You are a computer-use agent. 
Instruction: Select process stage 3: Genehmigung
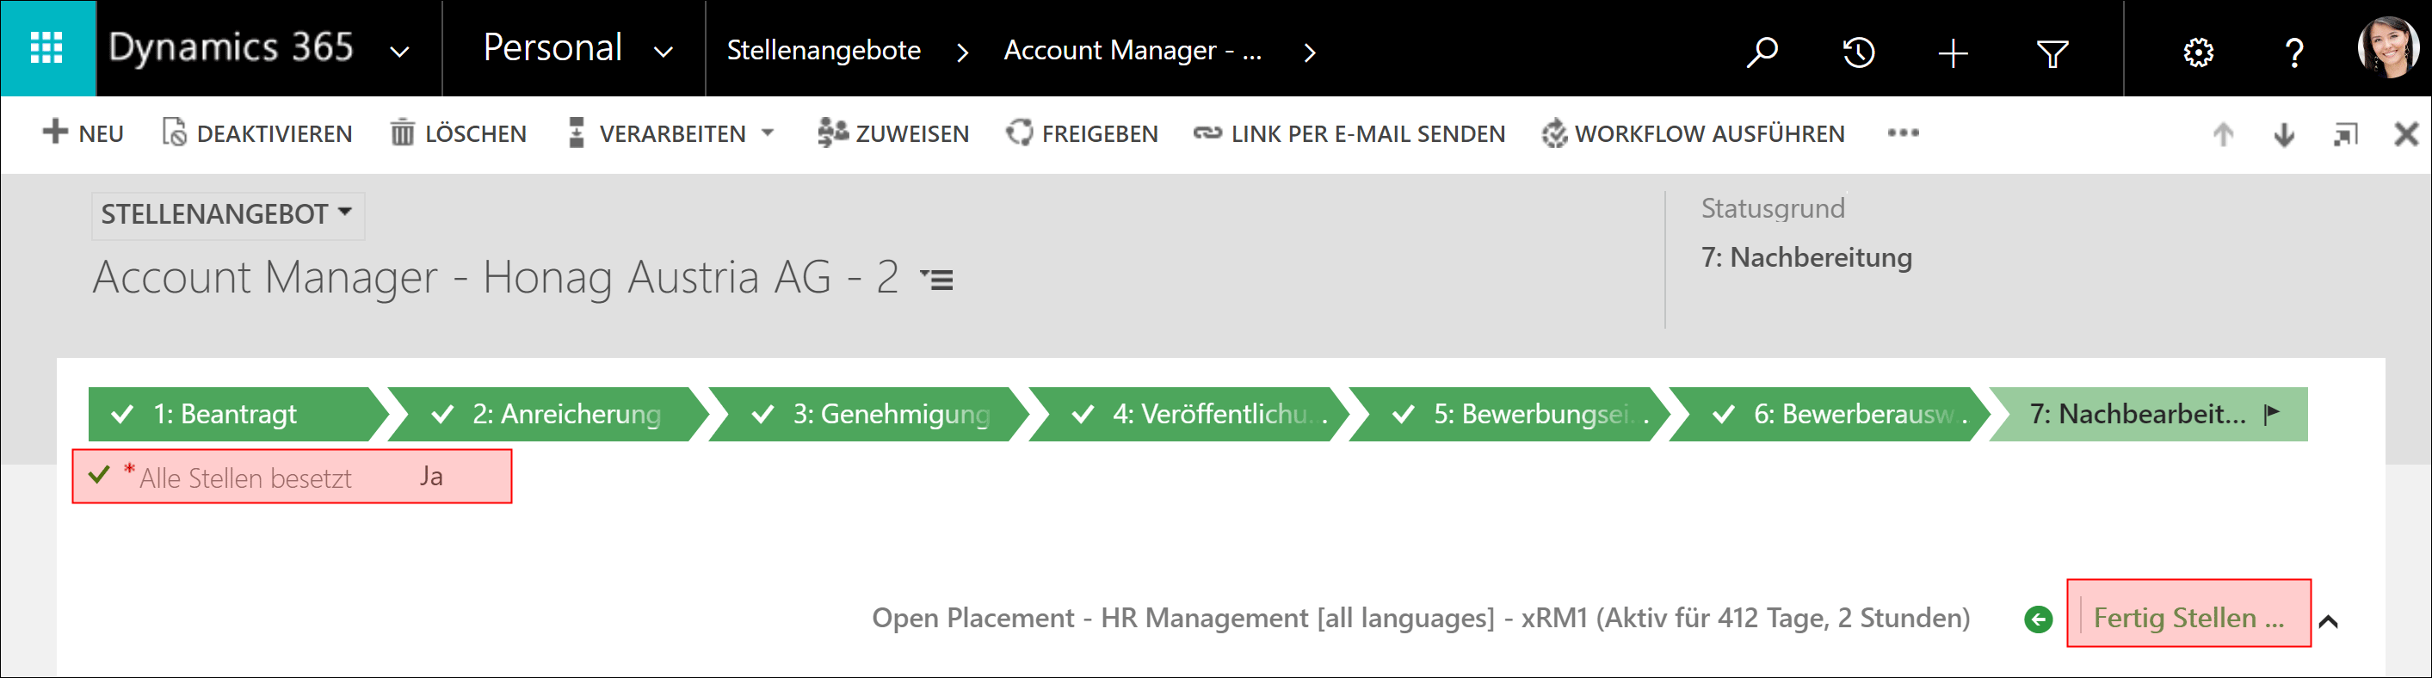pyautogui.click(x=868, y=414)
